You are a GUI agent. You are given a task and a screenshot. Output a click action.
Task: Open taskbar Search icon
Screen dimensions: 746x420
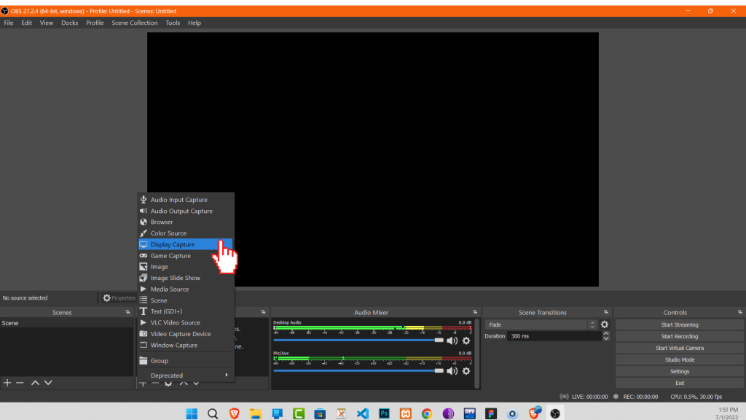click(x=213, y=413)
